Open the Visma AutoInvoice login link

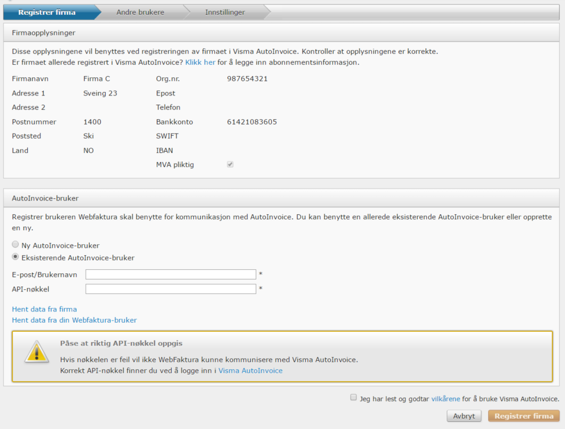251,370
